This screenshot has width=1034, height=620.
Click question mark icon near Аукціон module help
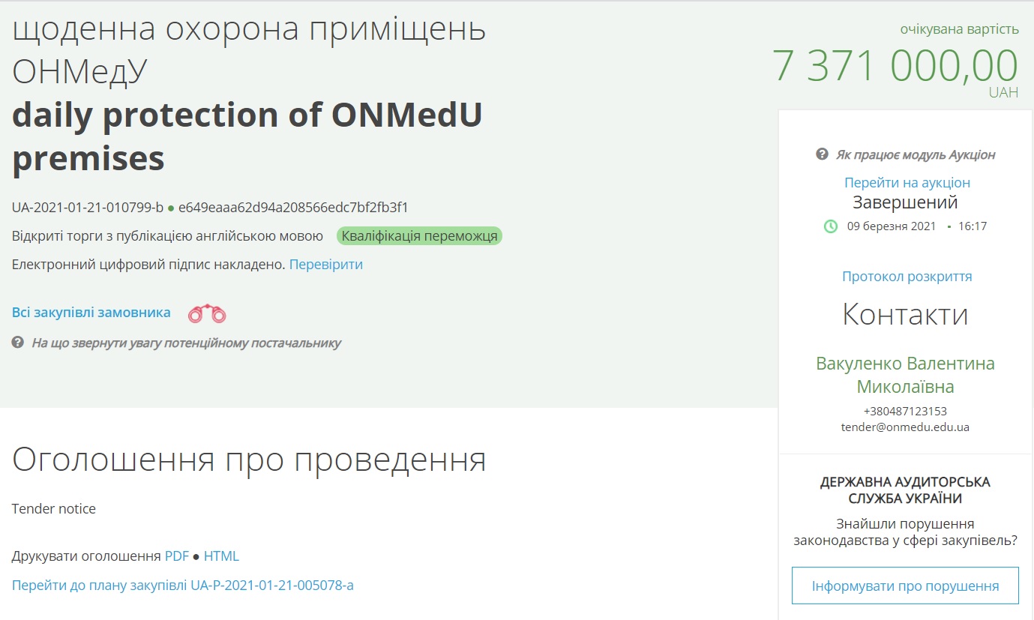point(822,154)
